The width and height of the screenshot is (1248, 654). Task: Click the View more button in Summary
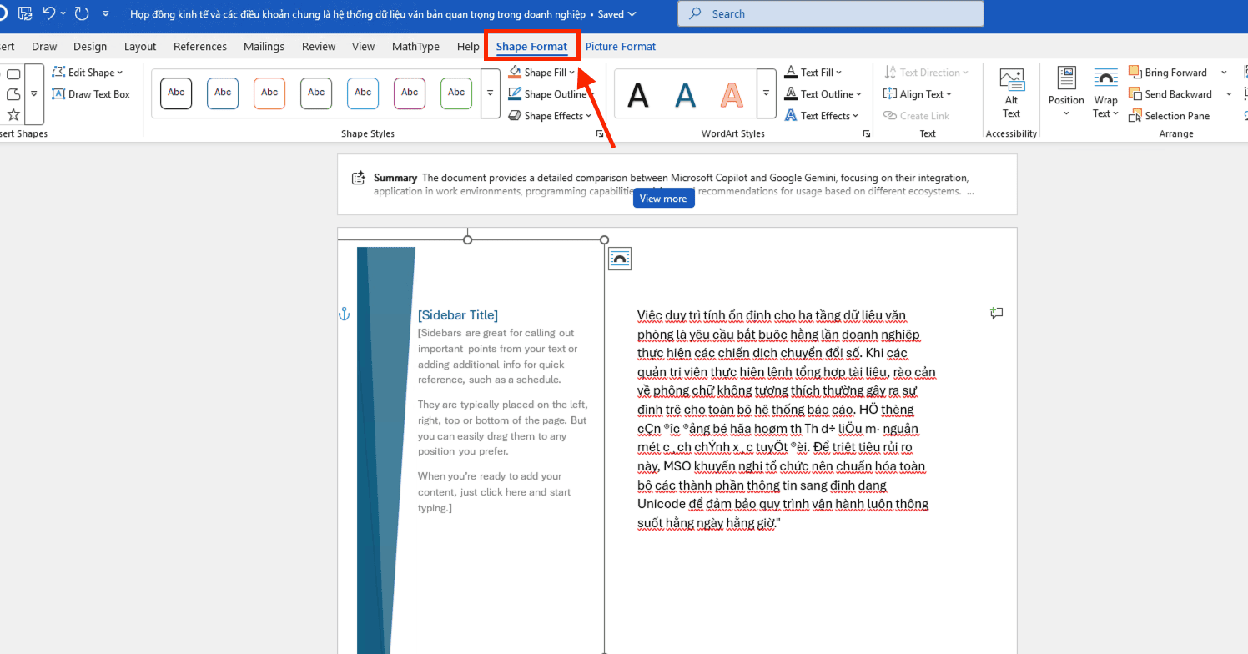pos(663,199)
